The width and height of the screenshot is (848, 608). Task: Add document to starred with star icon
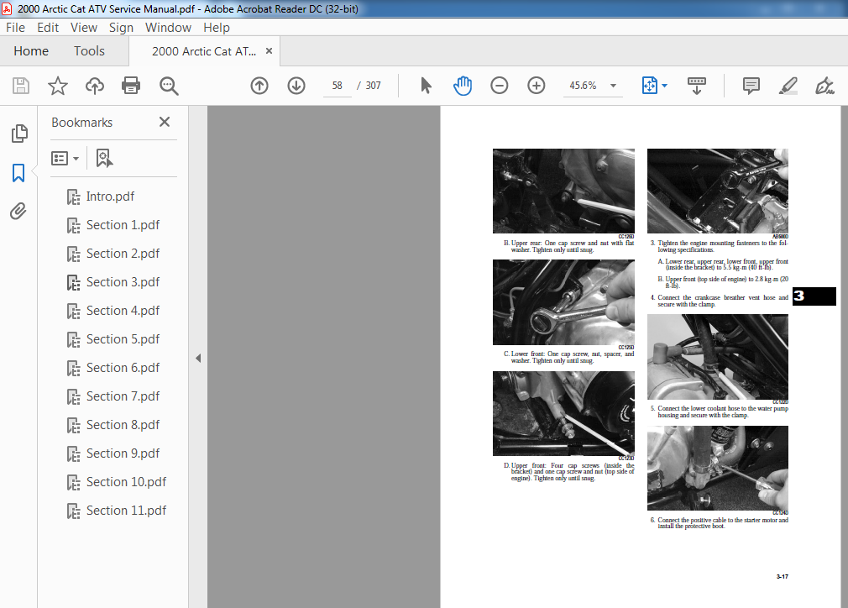(57, 86)
